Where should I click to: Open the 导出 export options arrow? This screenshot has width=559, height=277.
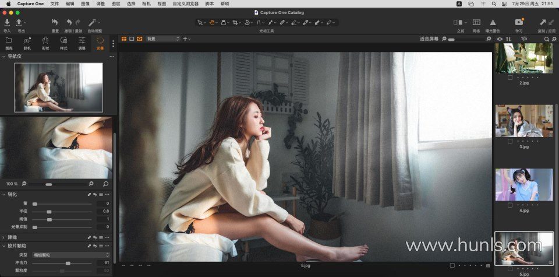point(25,22)
